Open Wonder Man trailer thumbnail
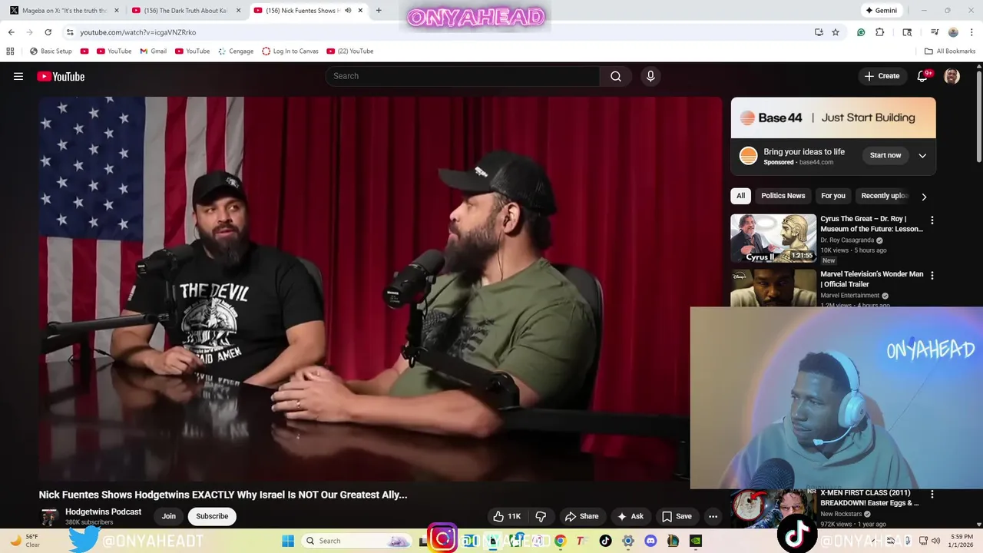Viewport: 983px width, 553px height. 773,287
